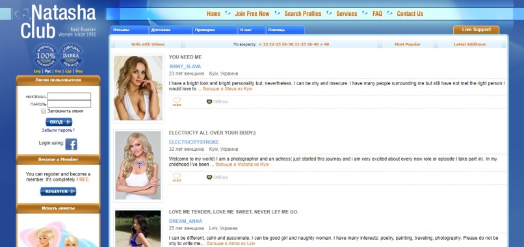Image resolution: width=524 pixels, height=247 pixels.
Task: Switch to the Помощь tab
Action: point(285,30)
